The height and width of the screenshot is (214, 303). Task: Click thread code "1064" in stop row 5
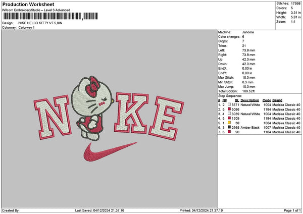[x=267, y=123]
